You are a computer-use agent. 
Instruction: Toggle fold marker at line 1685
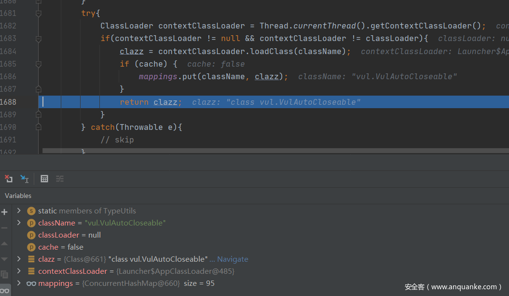39,64
